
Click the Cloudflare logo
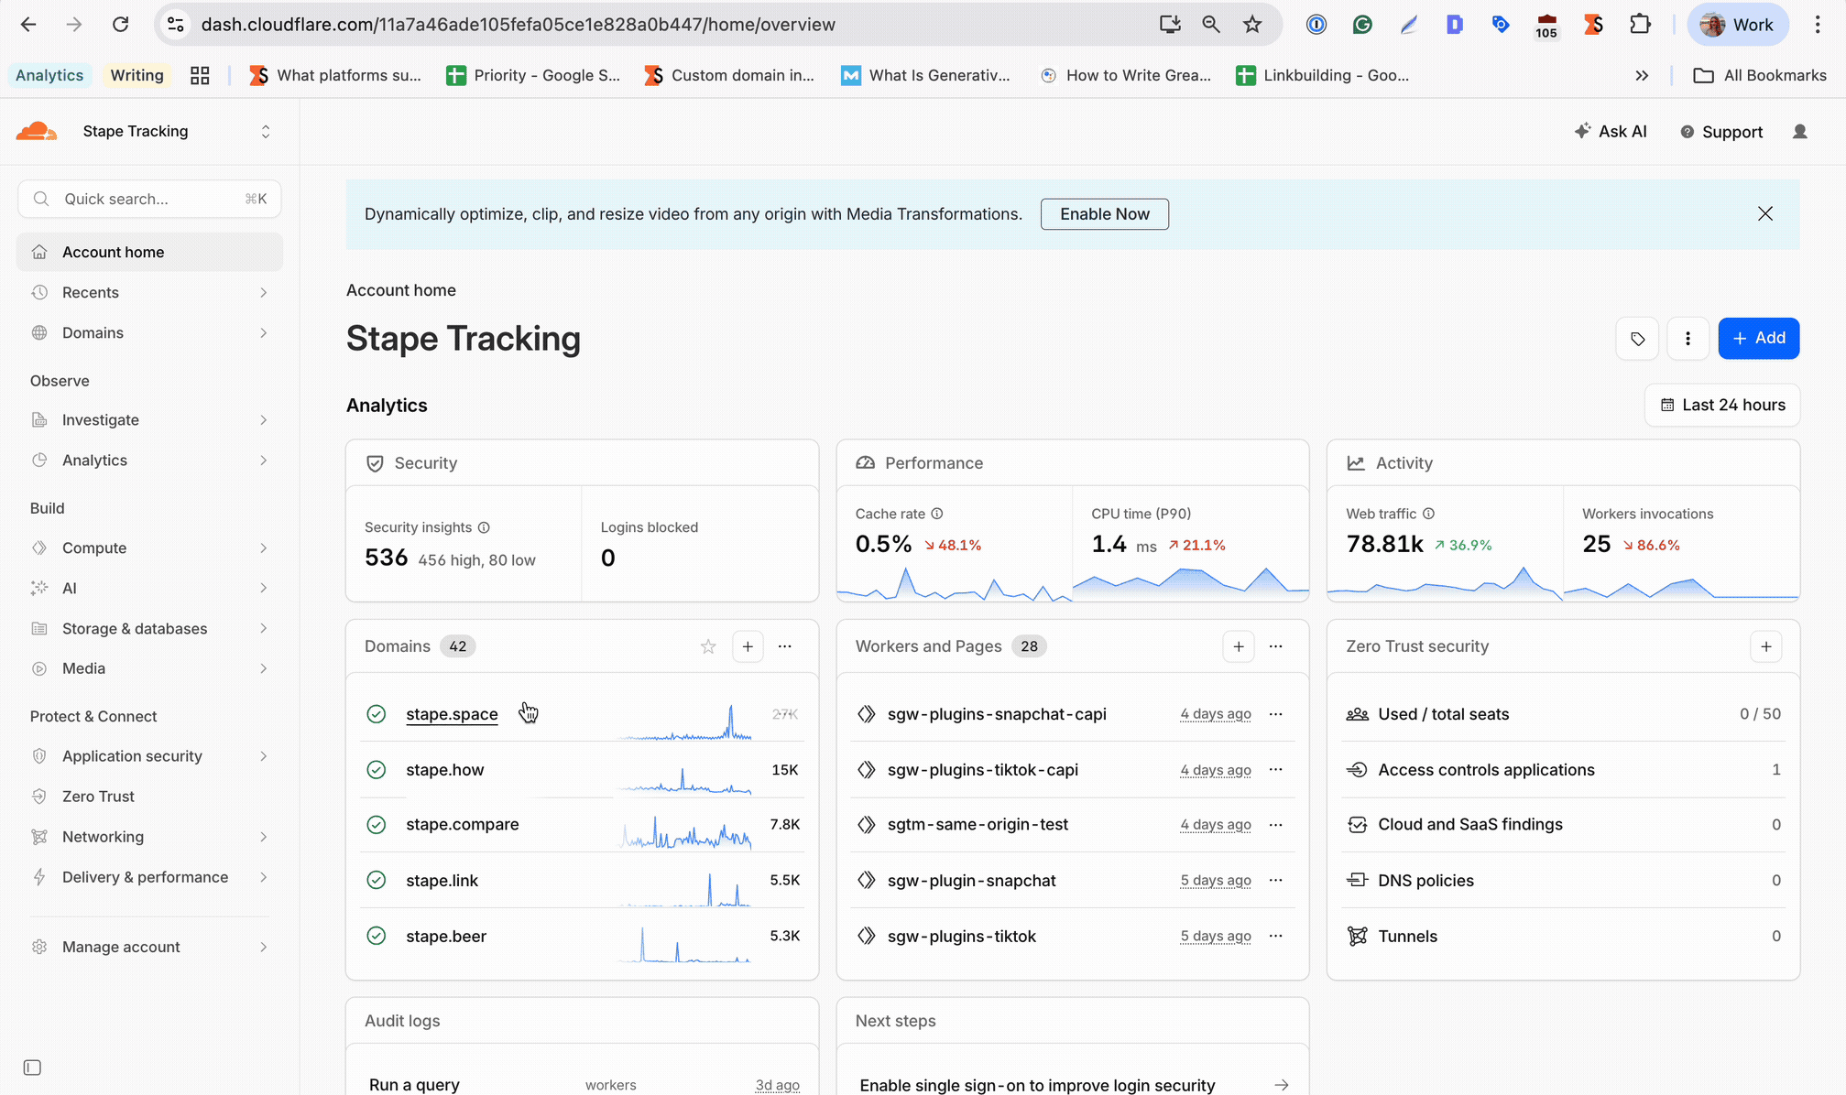(37, 131)
